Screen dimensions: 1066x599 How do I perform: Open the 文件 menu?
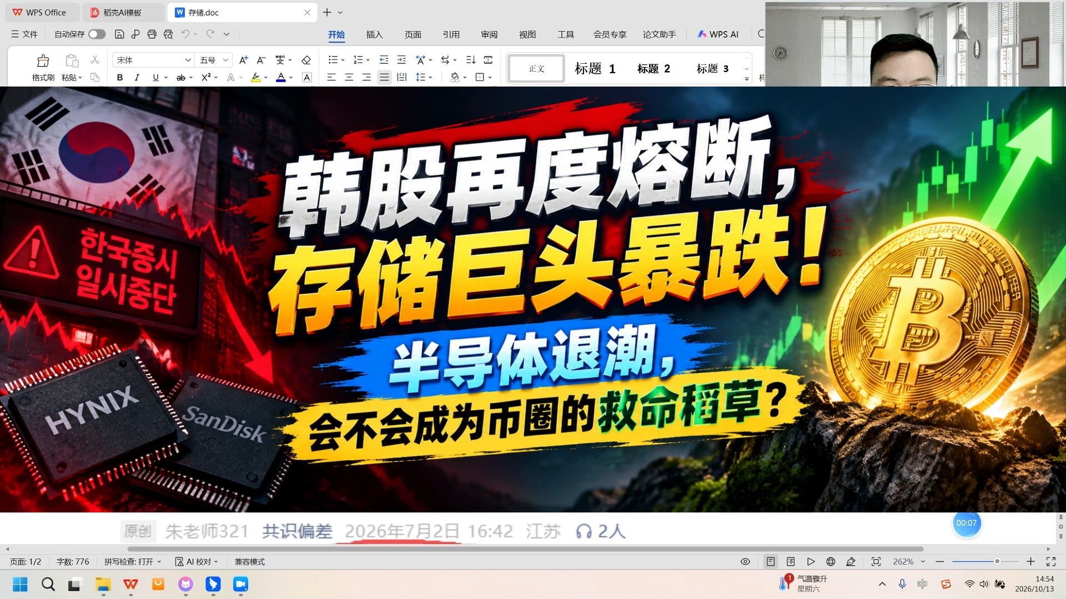[x=24, y=34]
